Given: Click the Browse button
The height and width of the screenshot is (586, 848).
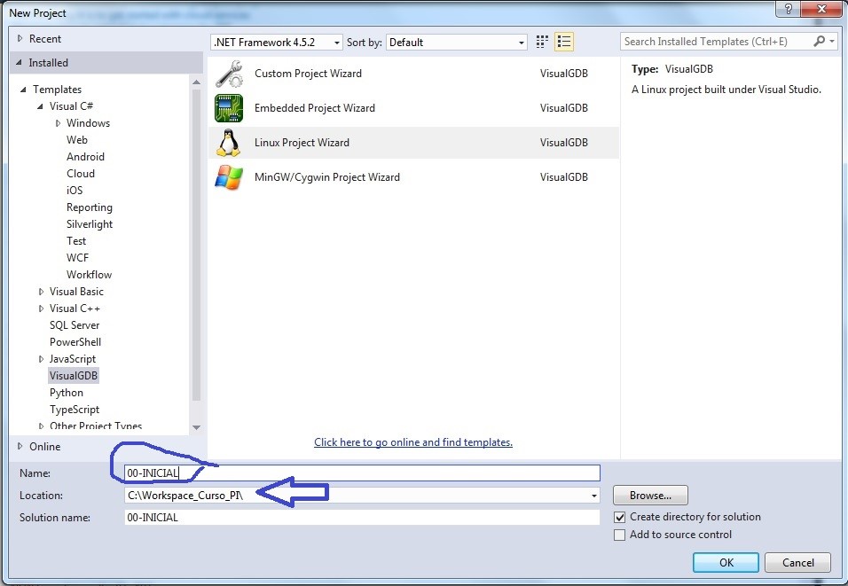Looking at the screenshot, I should coord(649,495).
